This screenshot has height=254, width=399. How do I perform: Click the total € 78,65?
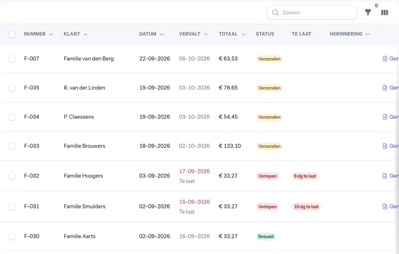tap(228, 88)
